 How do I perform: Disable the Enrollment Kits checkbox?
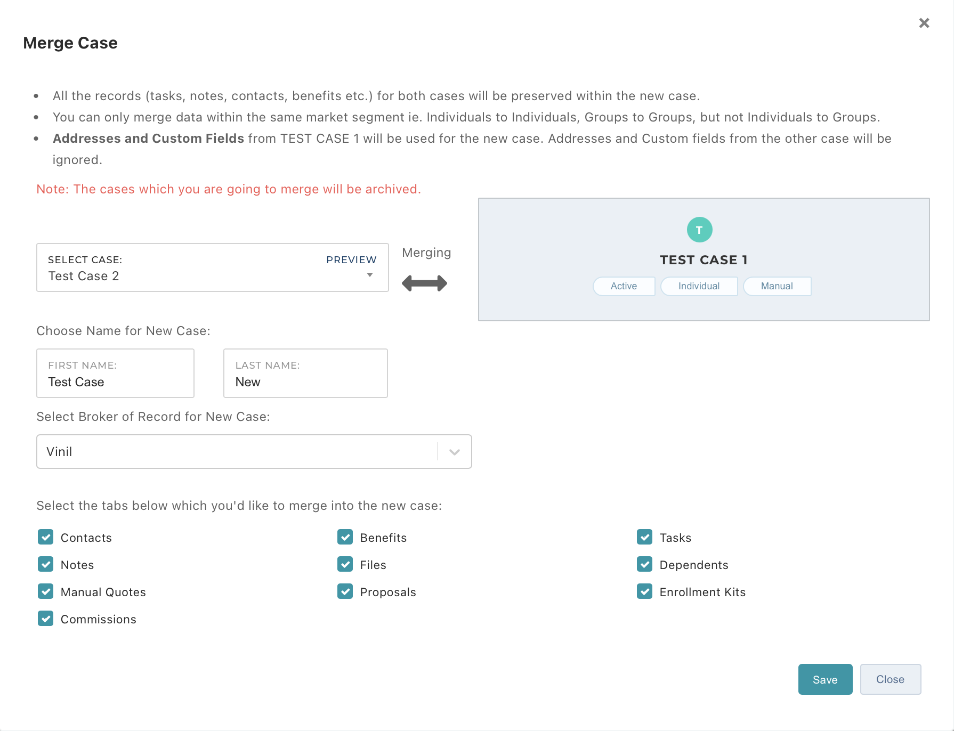pyautogui.click(x=645, y=591)
